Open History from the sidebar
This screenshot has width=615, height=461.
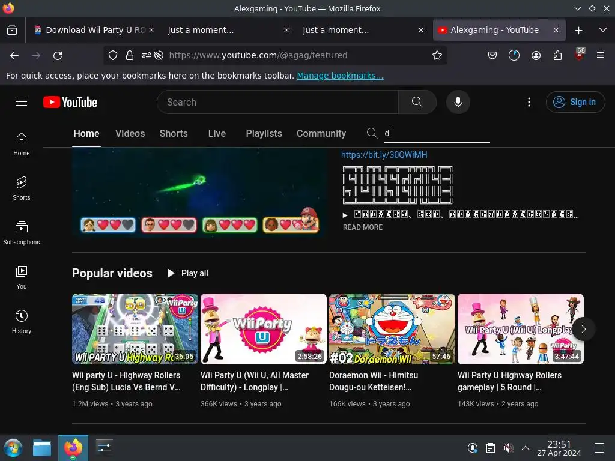pyautogui.click(x=22, y=322)
